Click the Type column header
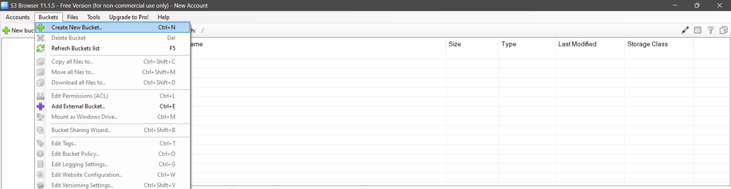 527,44
